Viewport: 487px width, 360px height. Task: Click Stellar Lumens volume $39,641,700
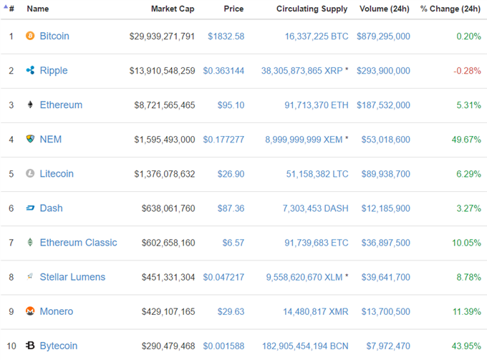point(386,278)
